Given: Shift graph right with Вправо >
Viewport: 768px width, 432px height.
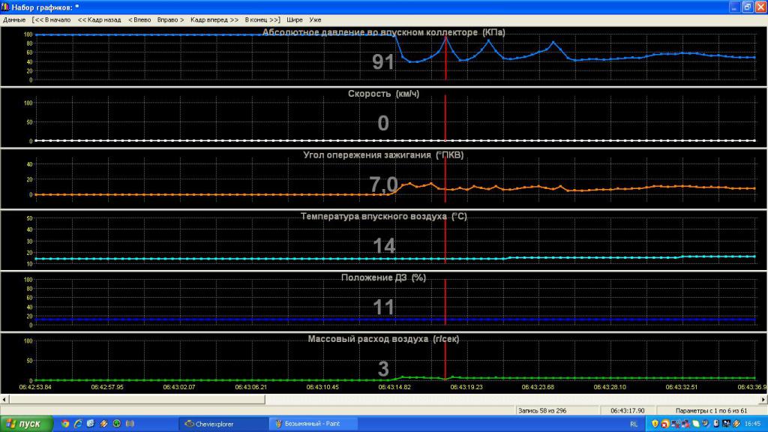Looking at the screenshot, I should click(x=170, y=19).
